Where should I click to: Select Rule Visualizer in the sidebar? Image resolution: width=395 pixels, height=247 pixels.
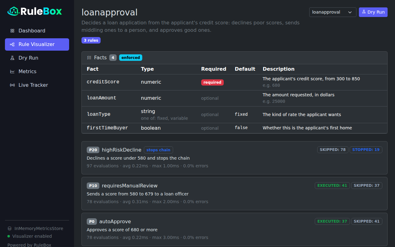pos(37,44)
